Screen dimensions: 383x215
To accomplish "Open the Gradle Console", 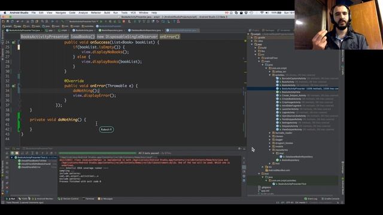I will point(330,199).
